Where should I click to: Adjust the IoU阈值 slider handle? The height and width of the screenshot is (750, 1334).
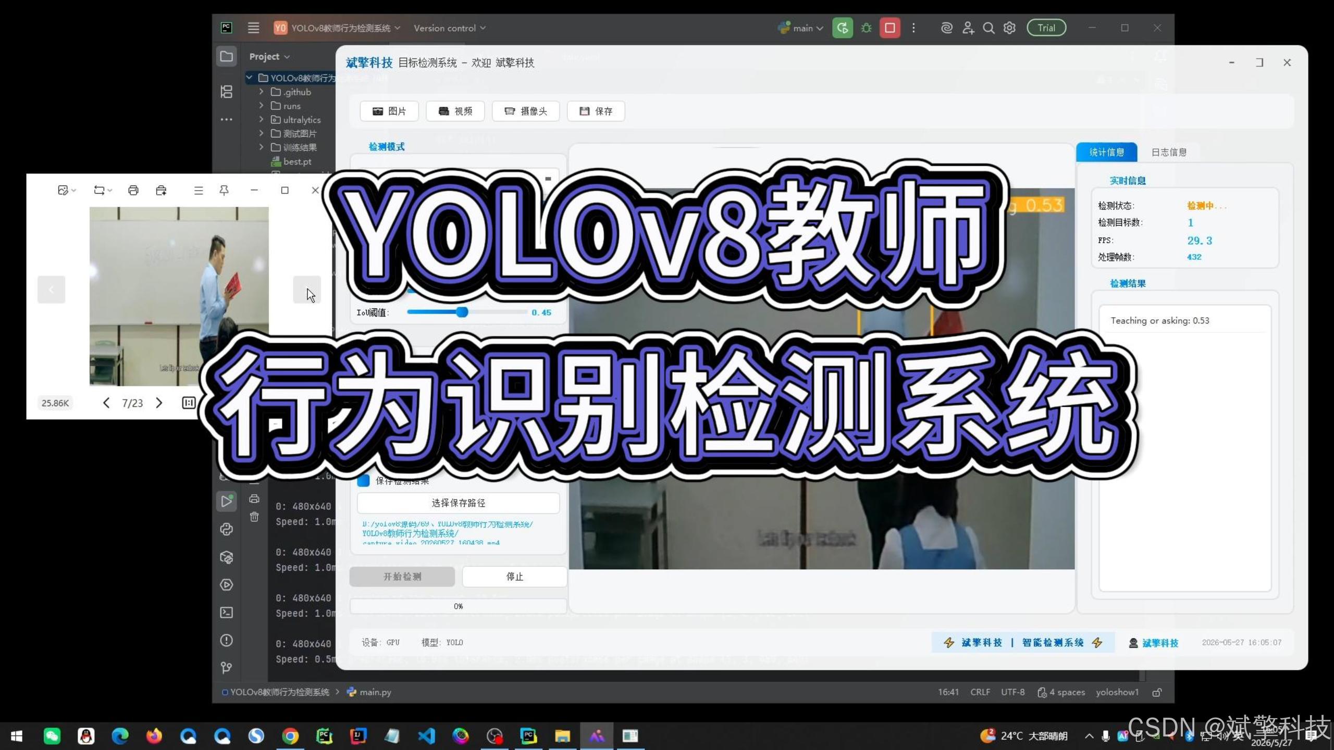point(462,312)
